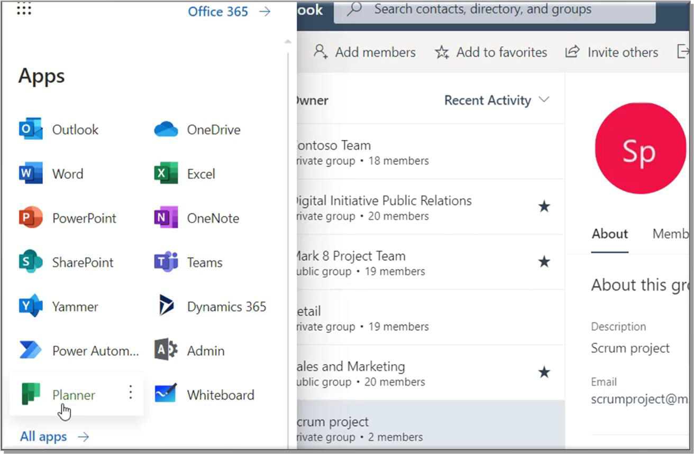Screen dimensions: 694x454
Task: Open SharePoint app icon
Action: [31, 262]
